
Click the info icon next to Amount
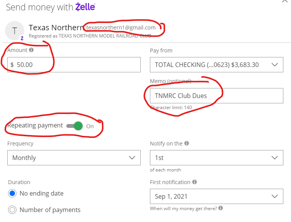(x=31, y=50)
